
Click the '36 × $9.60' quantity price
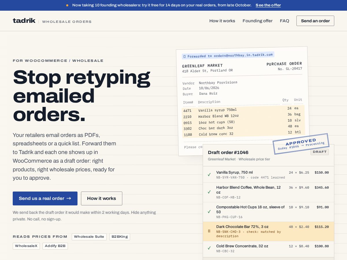299,187
